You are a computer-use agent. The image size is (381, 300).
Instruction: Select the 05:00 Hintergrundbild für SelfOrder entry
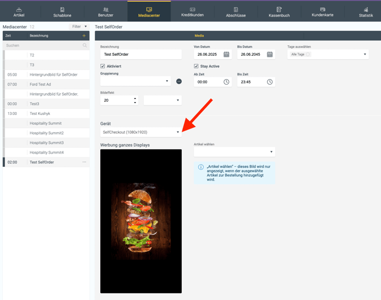[x=46, y=75]
